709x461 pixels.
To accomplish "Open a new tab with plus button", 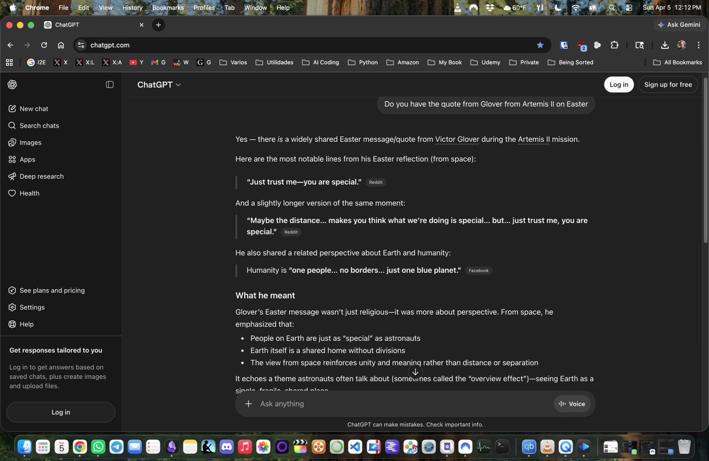I will tap(158, 25).
